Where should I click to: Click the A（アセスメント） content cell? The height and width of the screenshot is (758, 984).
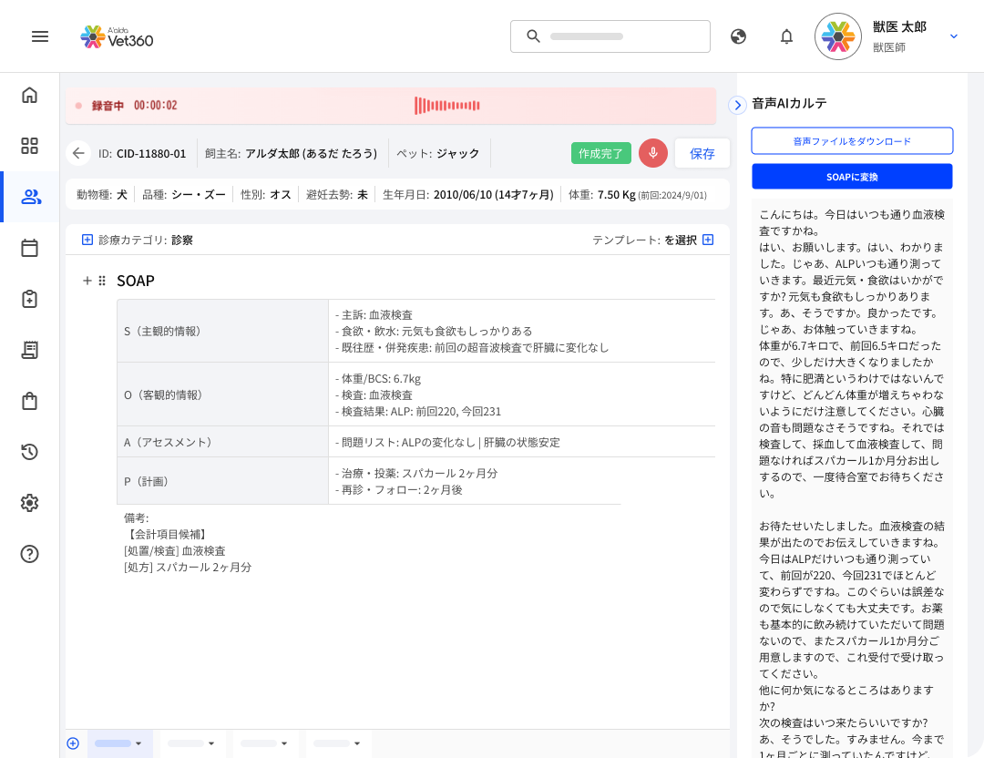(521, 442)
